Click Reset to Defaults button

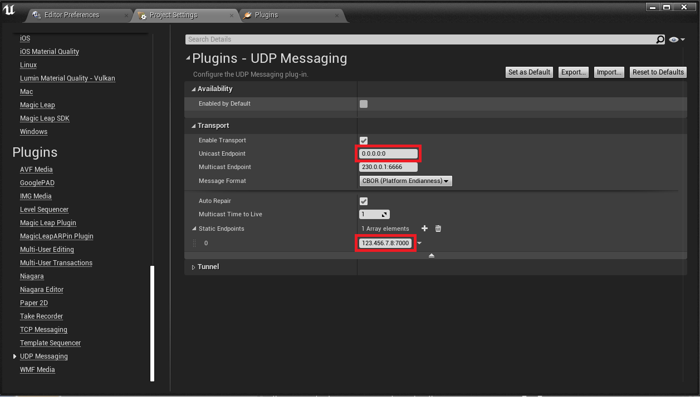(658, 72)
